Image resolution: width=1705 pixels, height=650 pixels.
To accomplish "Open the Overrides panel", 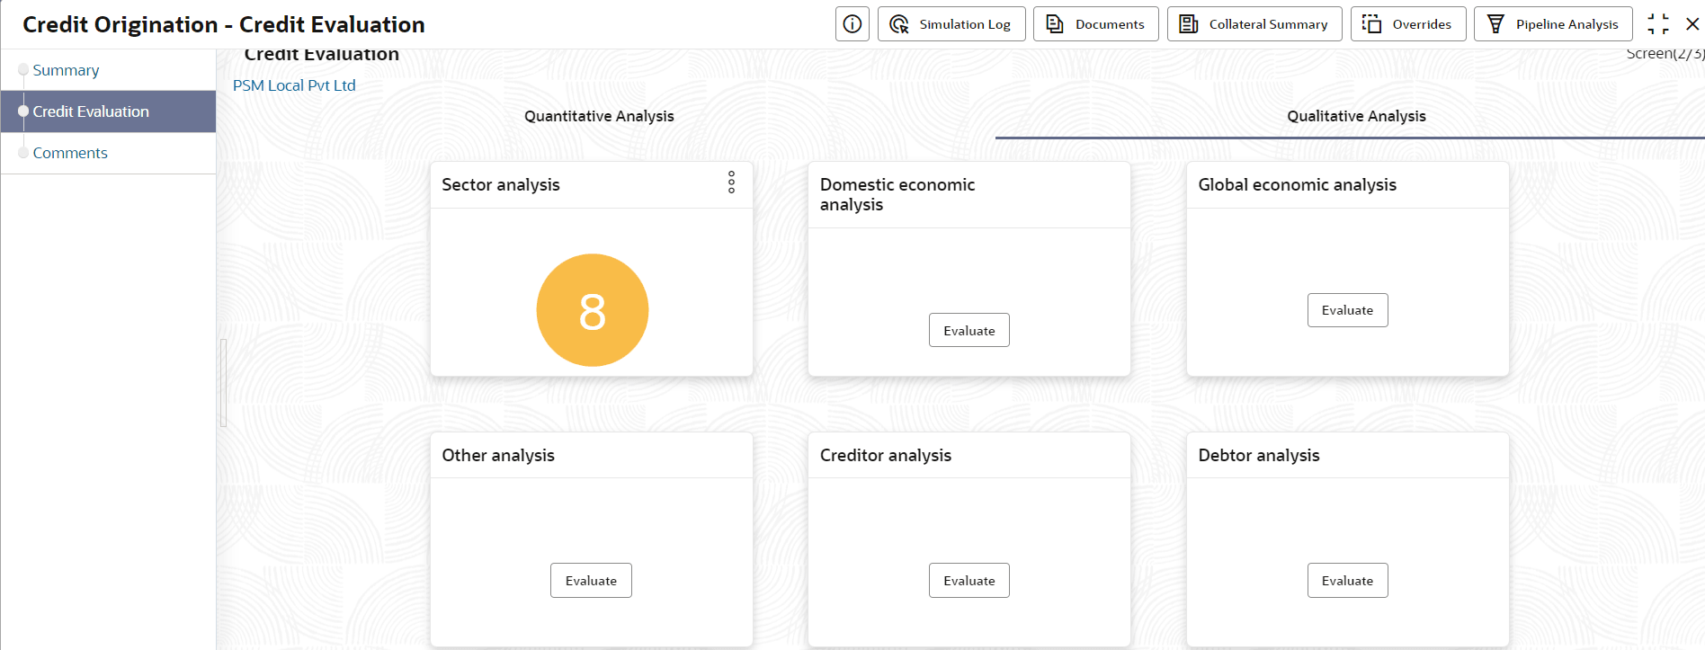I will 1408,24.
